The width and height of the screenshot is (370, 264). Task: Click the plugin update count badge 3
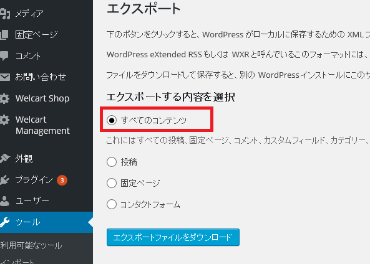(62, 180)
